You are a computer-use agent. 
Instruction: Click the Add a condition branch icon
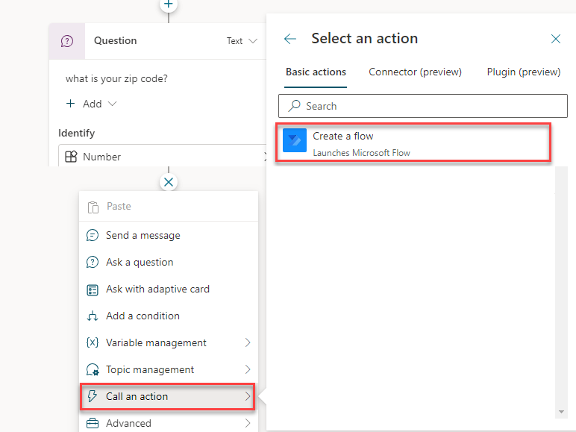click(x=93, y=316)
